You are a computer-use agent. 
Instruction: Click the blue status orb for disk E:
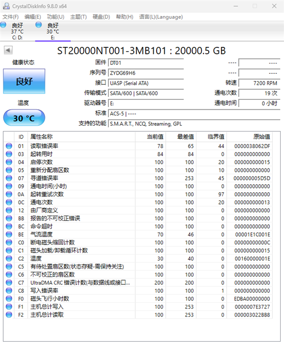click(x=38, y=25)
